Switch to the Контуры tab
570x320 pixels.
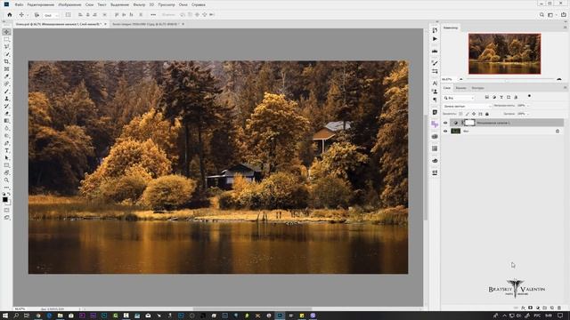click(477, 88)
